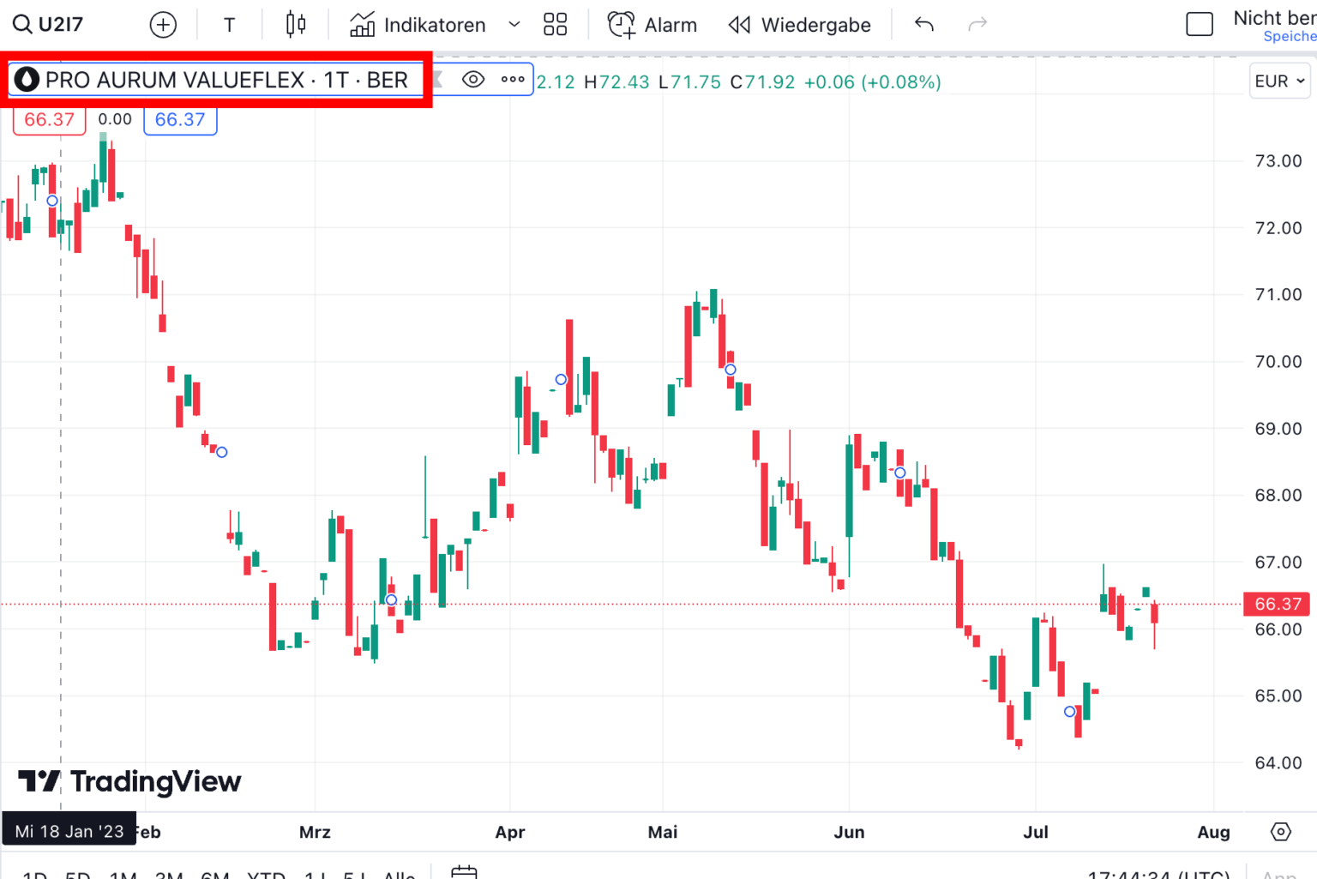The height and width of the screenshot is (879, 1317).
Task: Click the H72.43 high value in legend
Action: click(x=616, y=82)
